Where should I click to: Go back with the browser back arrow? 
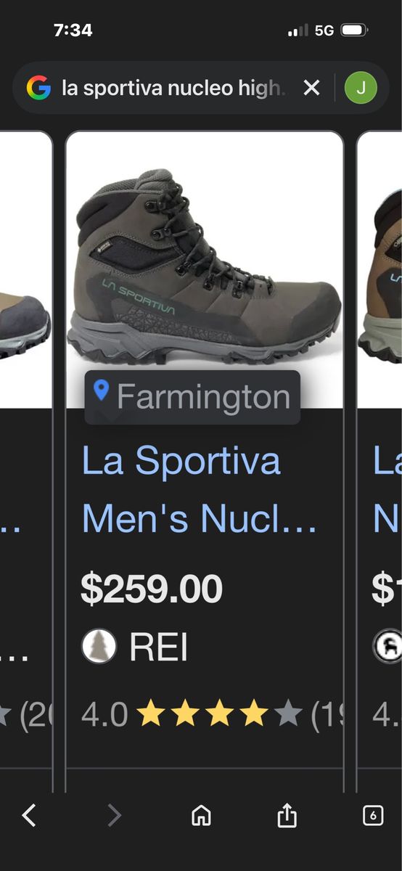pos(29,816)
